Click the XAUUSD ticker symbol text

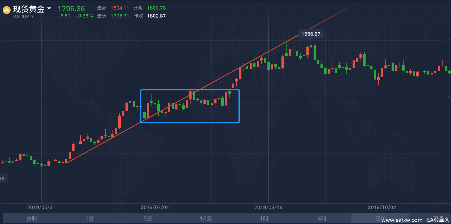pyautogui.click(x=23, y=16)
